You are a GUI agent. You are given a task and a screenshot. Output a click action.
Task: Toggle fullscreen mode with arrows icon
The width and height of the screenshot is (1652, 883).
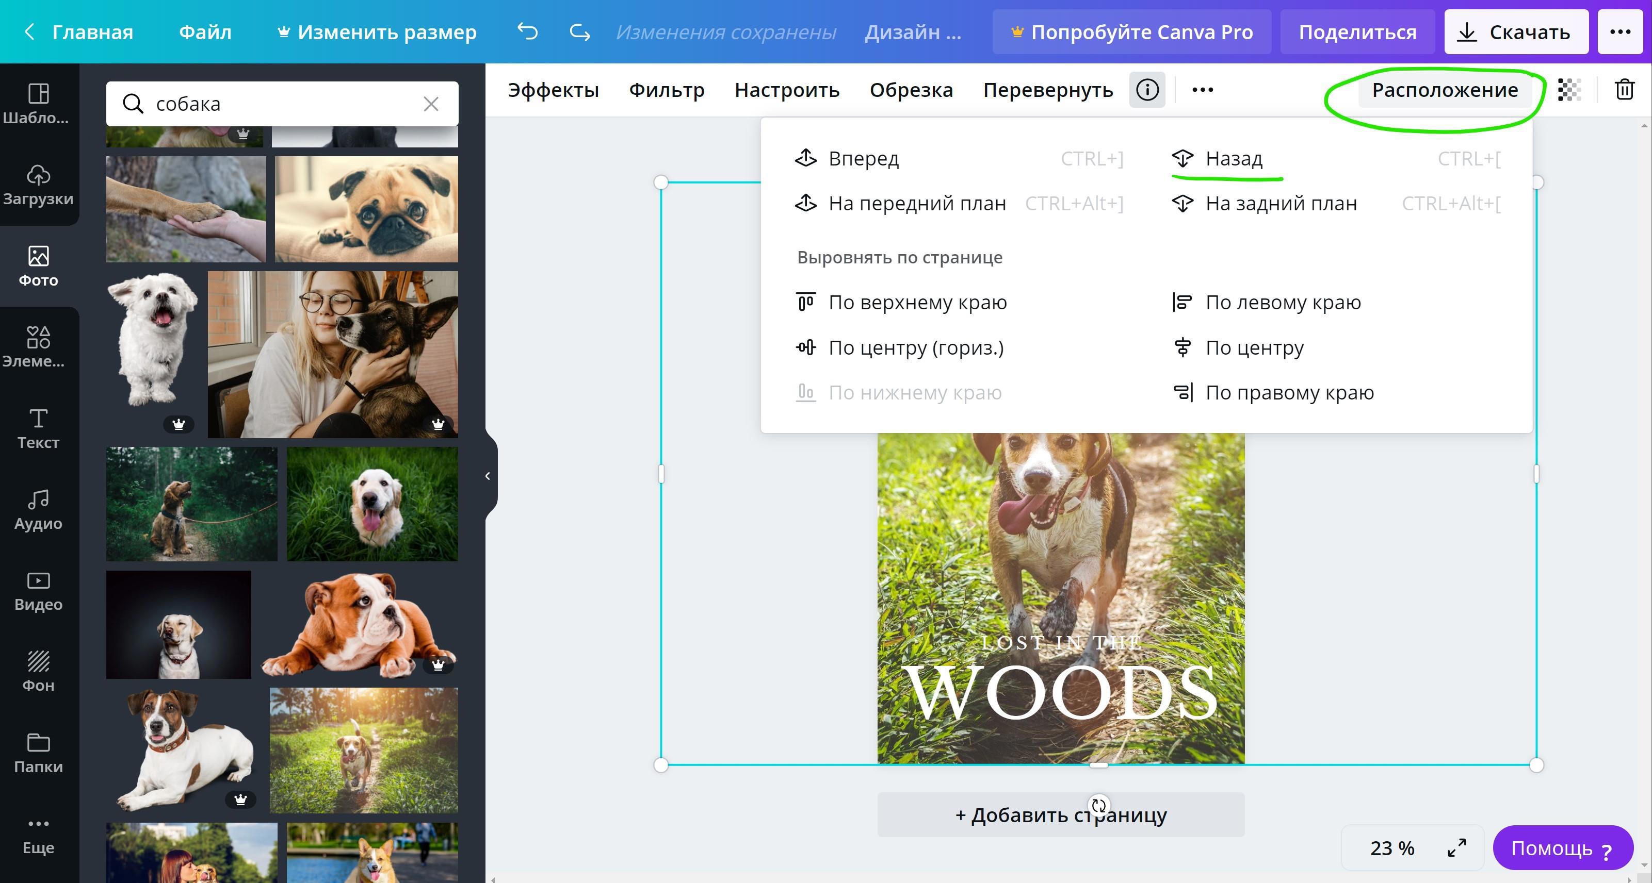click(1457, 847)
